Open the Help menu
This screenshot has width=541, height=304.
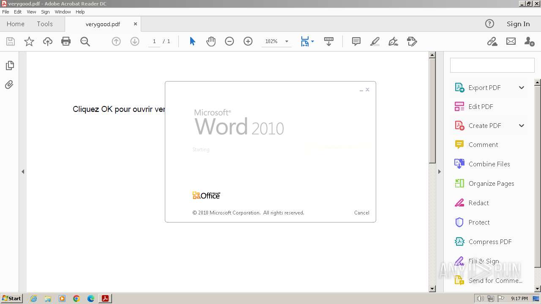point(80,12)
